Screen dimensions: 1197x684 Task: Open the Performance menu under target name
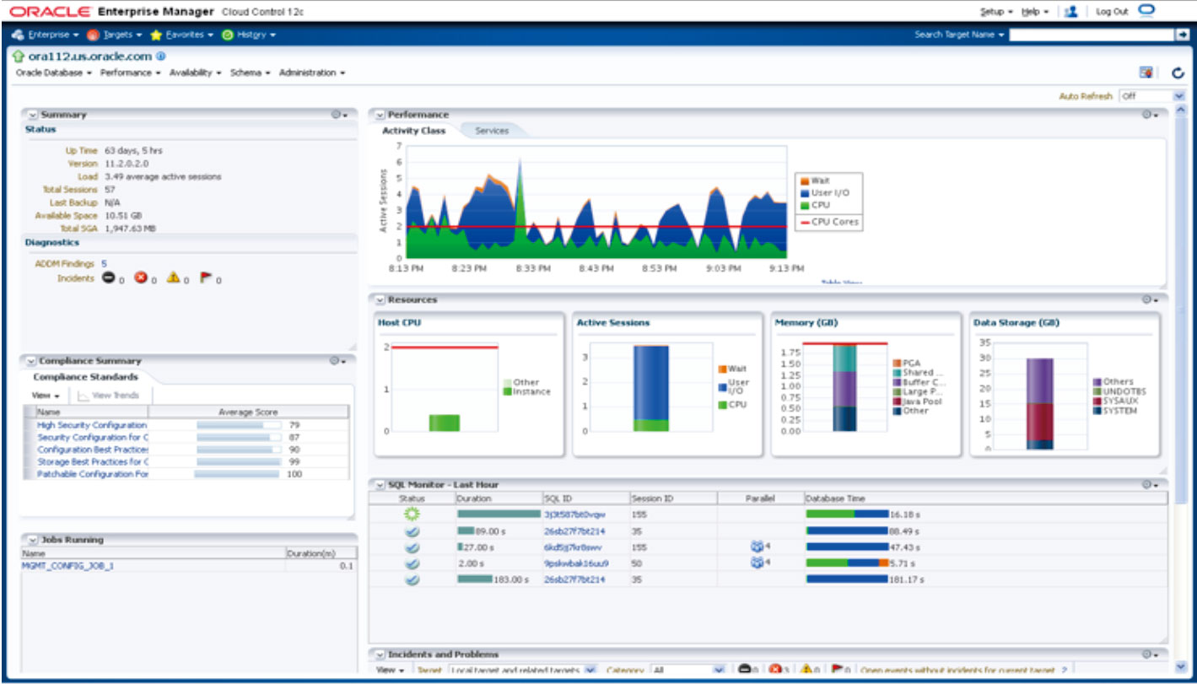[130, 73]
